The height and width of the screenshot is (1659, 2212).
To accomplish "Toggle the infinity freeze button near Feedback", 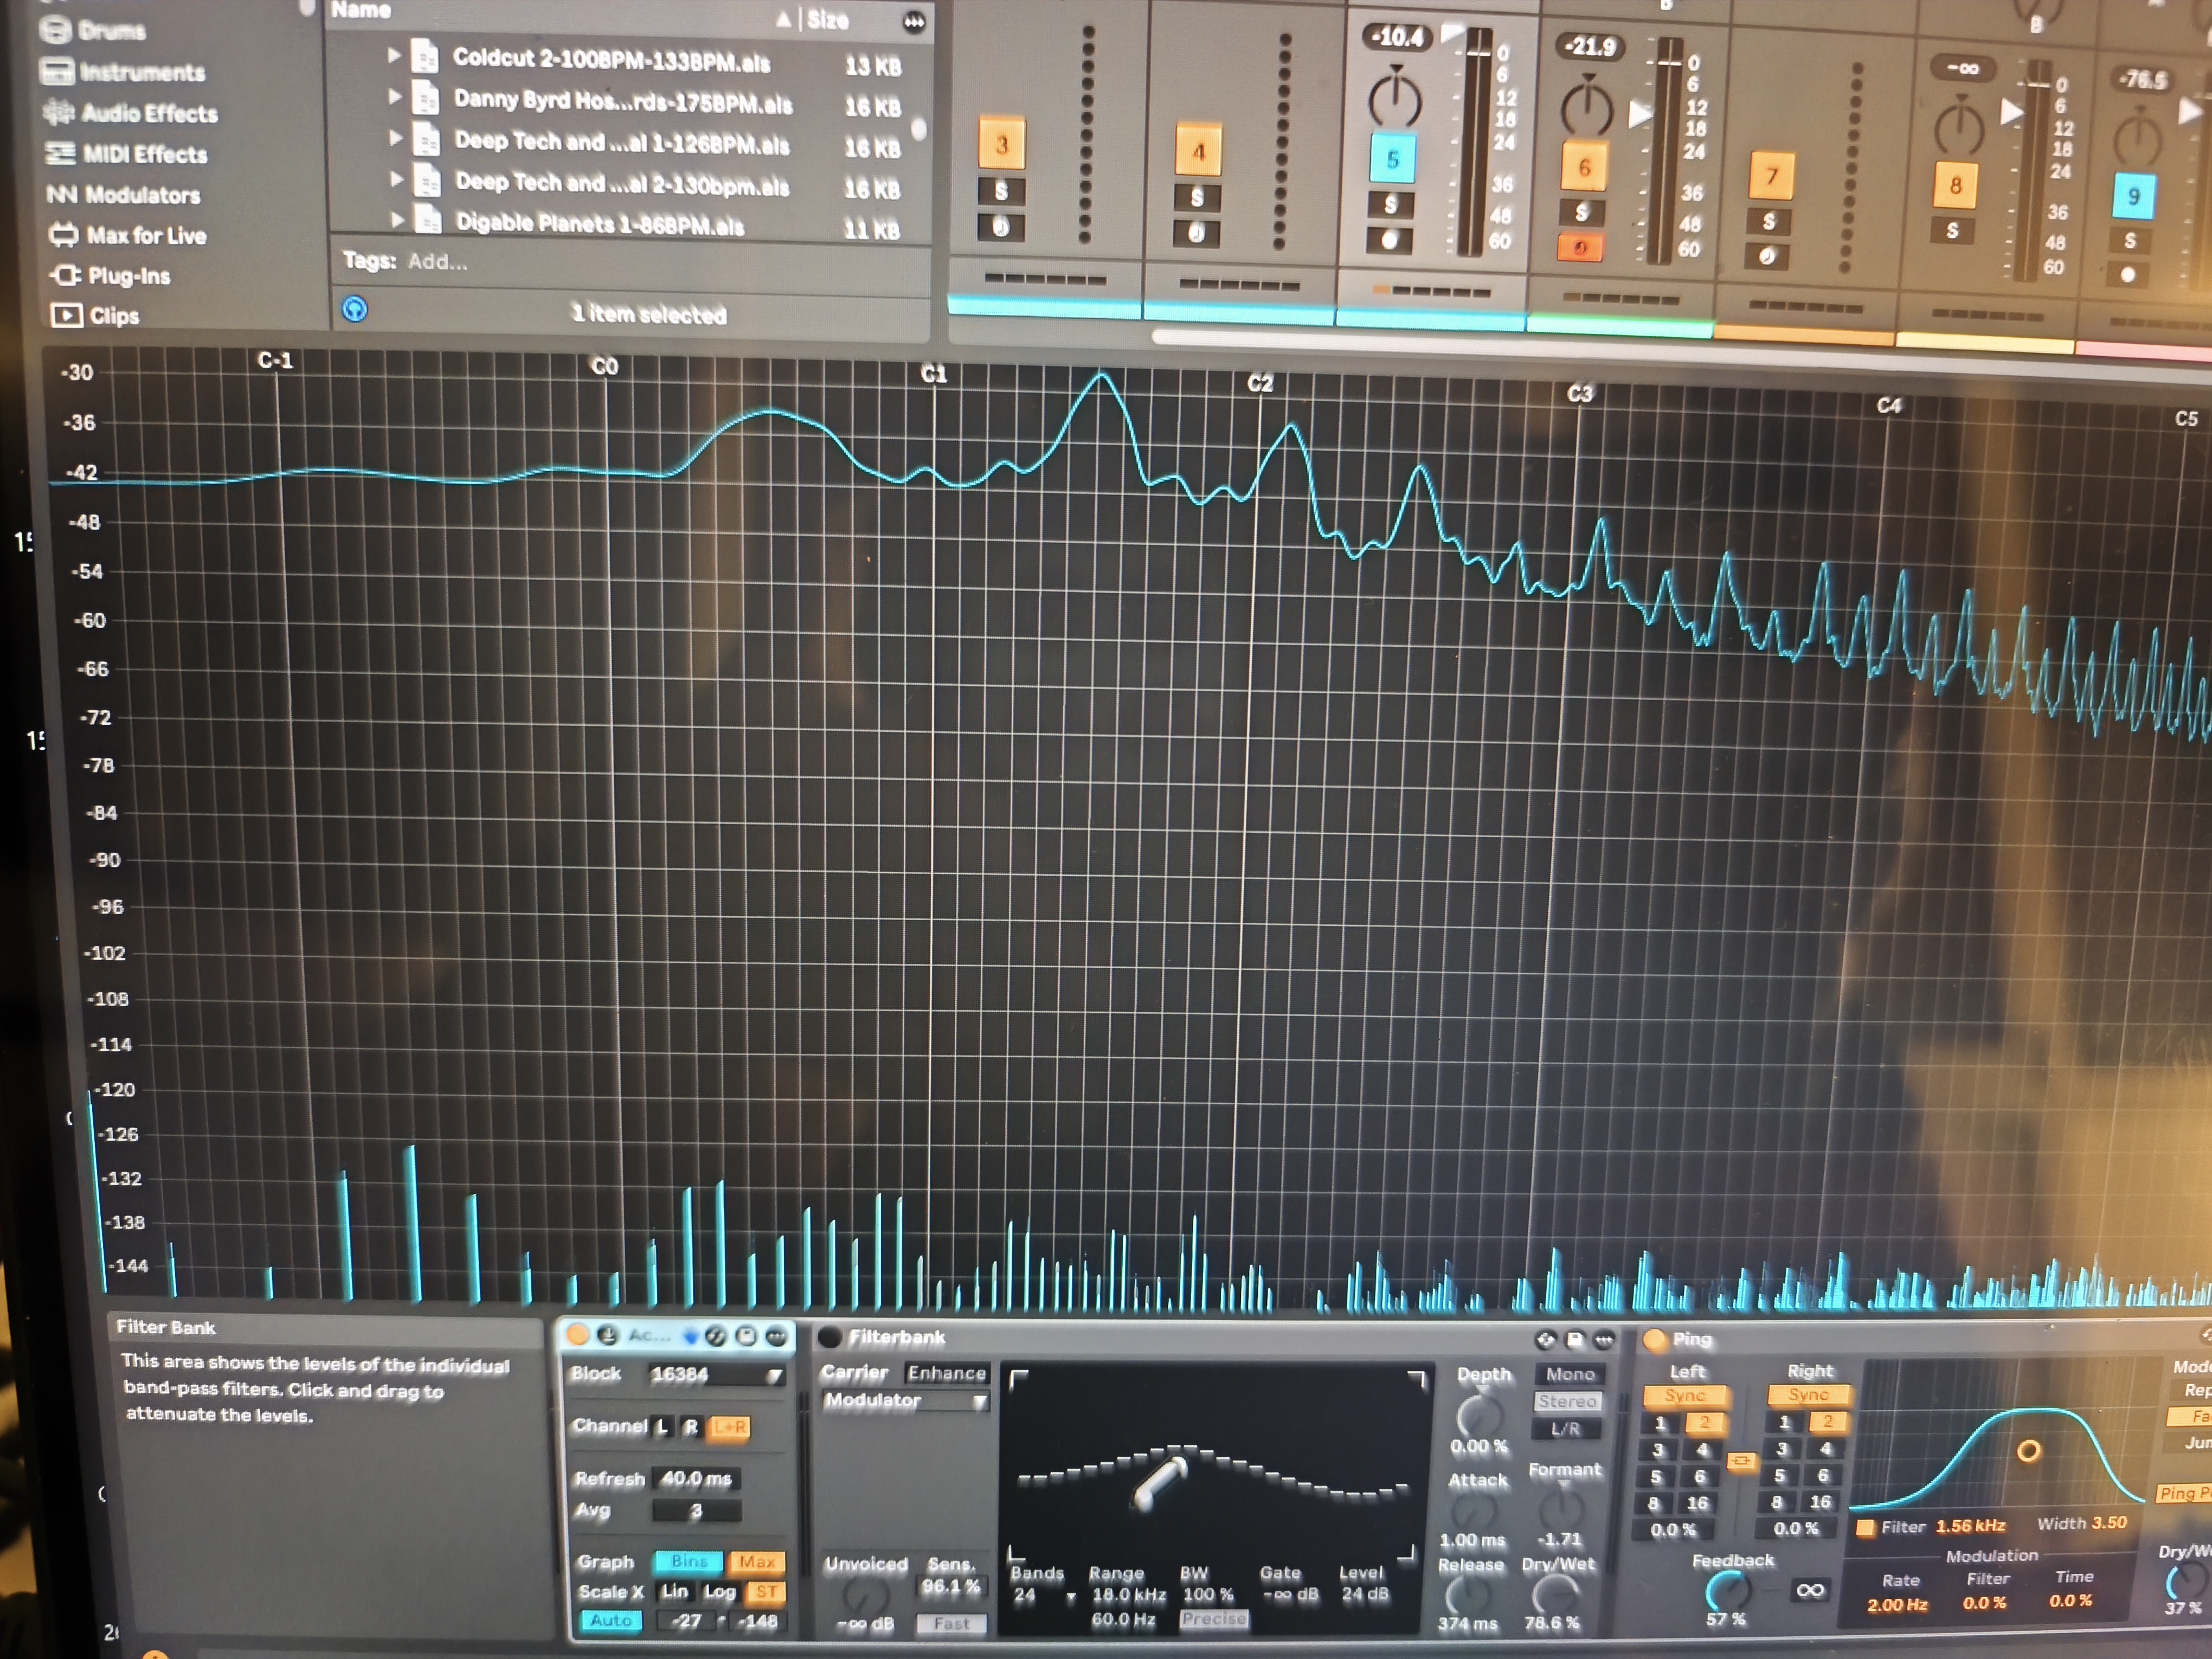I will (1809, 1590).
